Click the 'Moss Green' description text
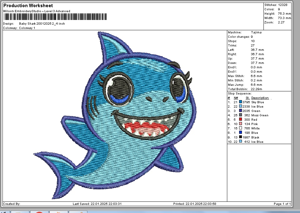This screenshot has height=213, width=300. 260,115
